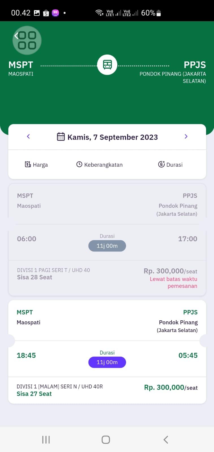Screen dimensions: 214x452
Task: Tap the back arrow in the green header
Action: click(16, 36)
